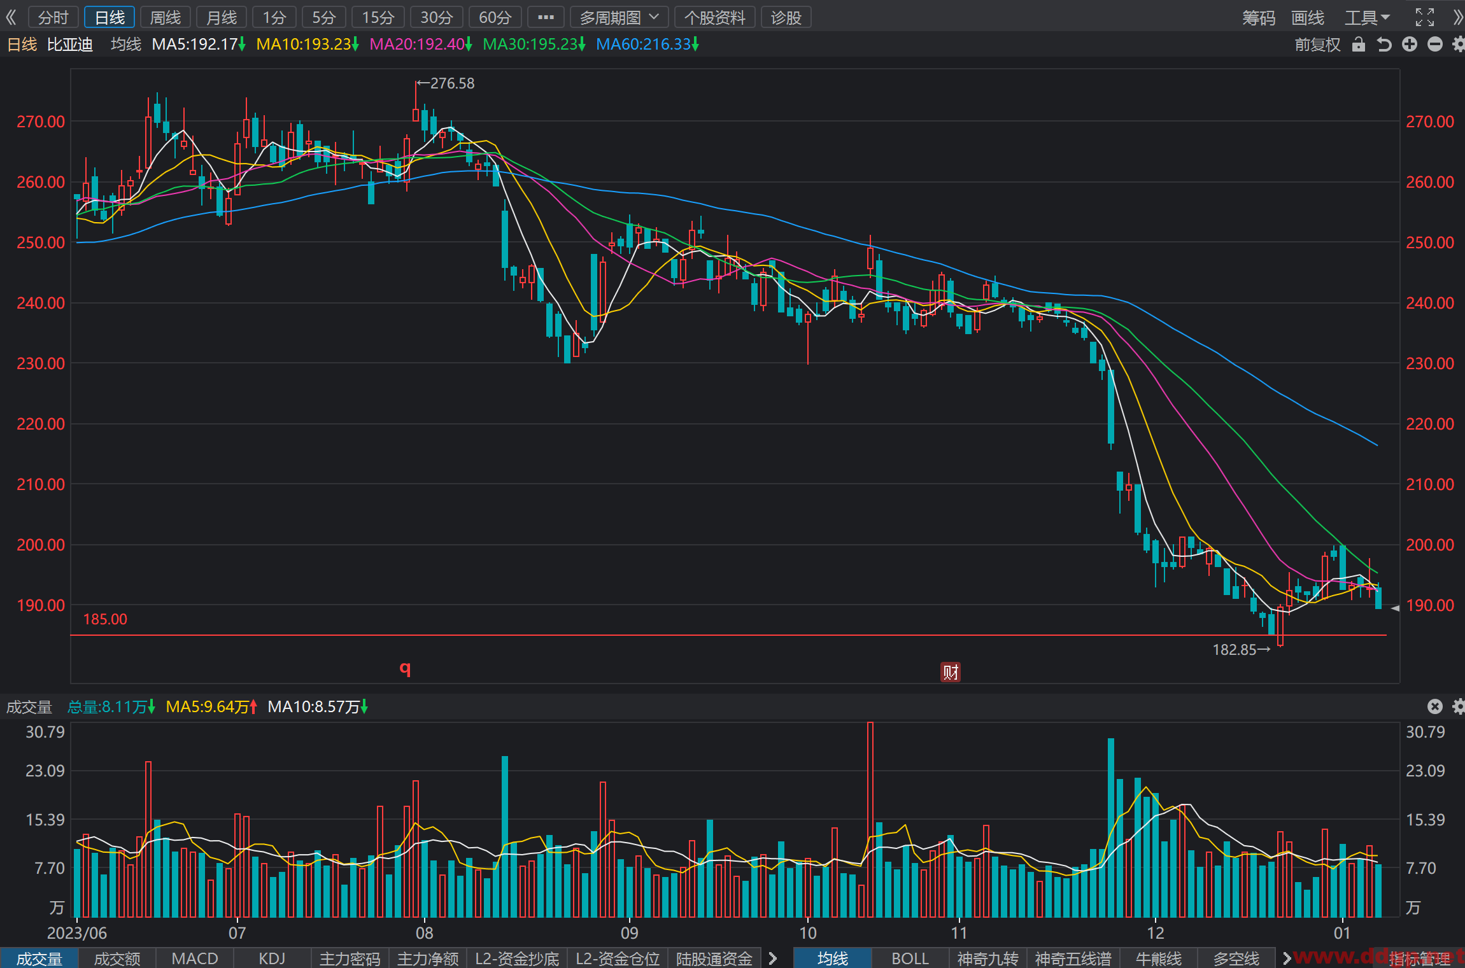This screenshot has width=1465, height=968.
Task: Collapse the panel using the left double chevron
Action: [11, 17]
